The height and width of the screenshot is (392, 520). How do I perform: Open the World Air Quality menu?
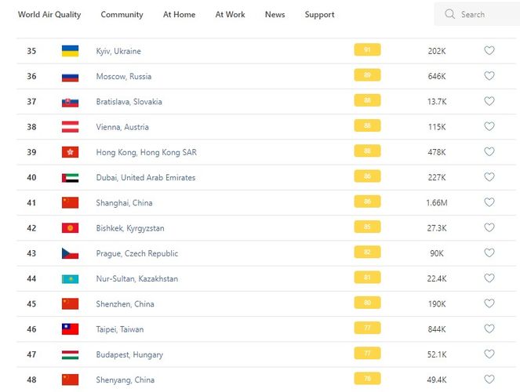[49, 15]
